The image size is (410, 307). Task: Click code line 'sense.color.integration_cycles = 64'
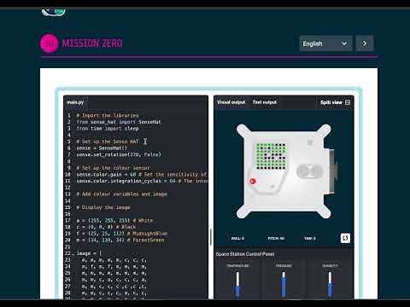126,181
